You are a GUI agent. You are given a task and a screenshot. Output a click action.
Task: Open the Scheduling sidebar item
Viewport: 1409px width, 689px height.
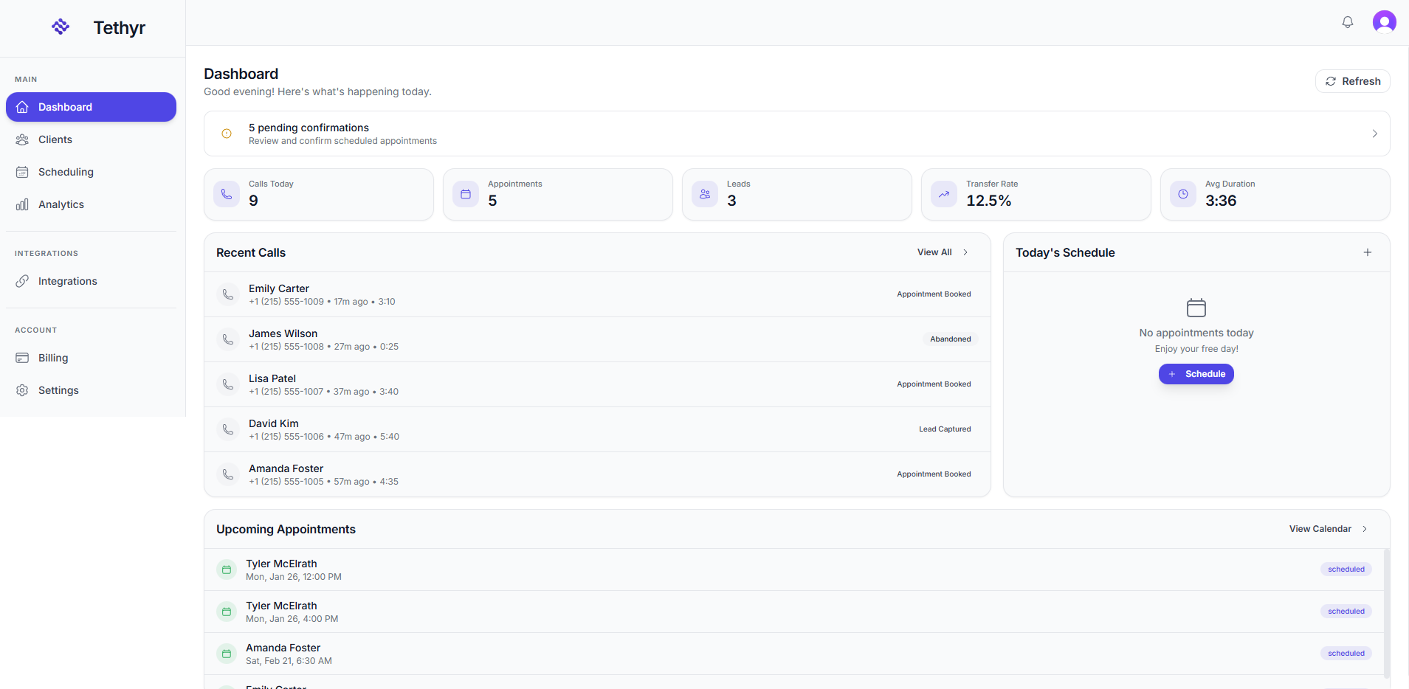click(66, 172)
